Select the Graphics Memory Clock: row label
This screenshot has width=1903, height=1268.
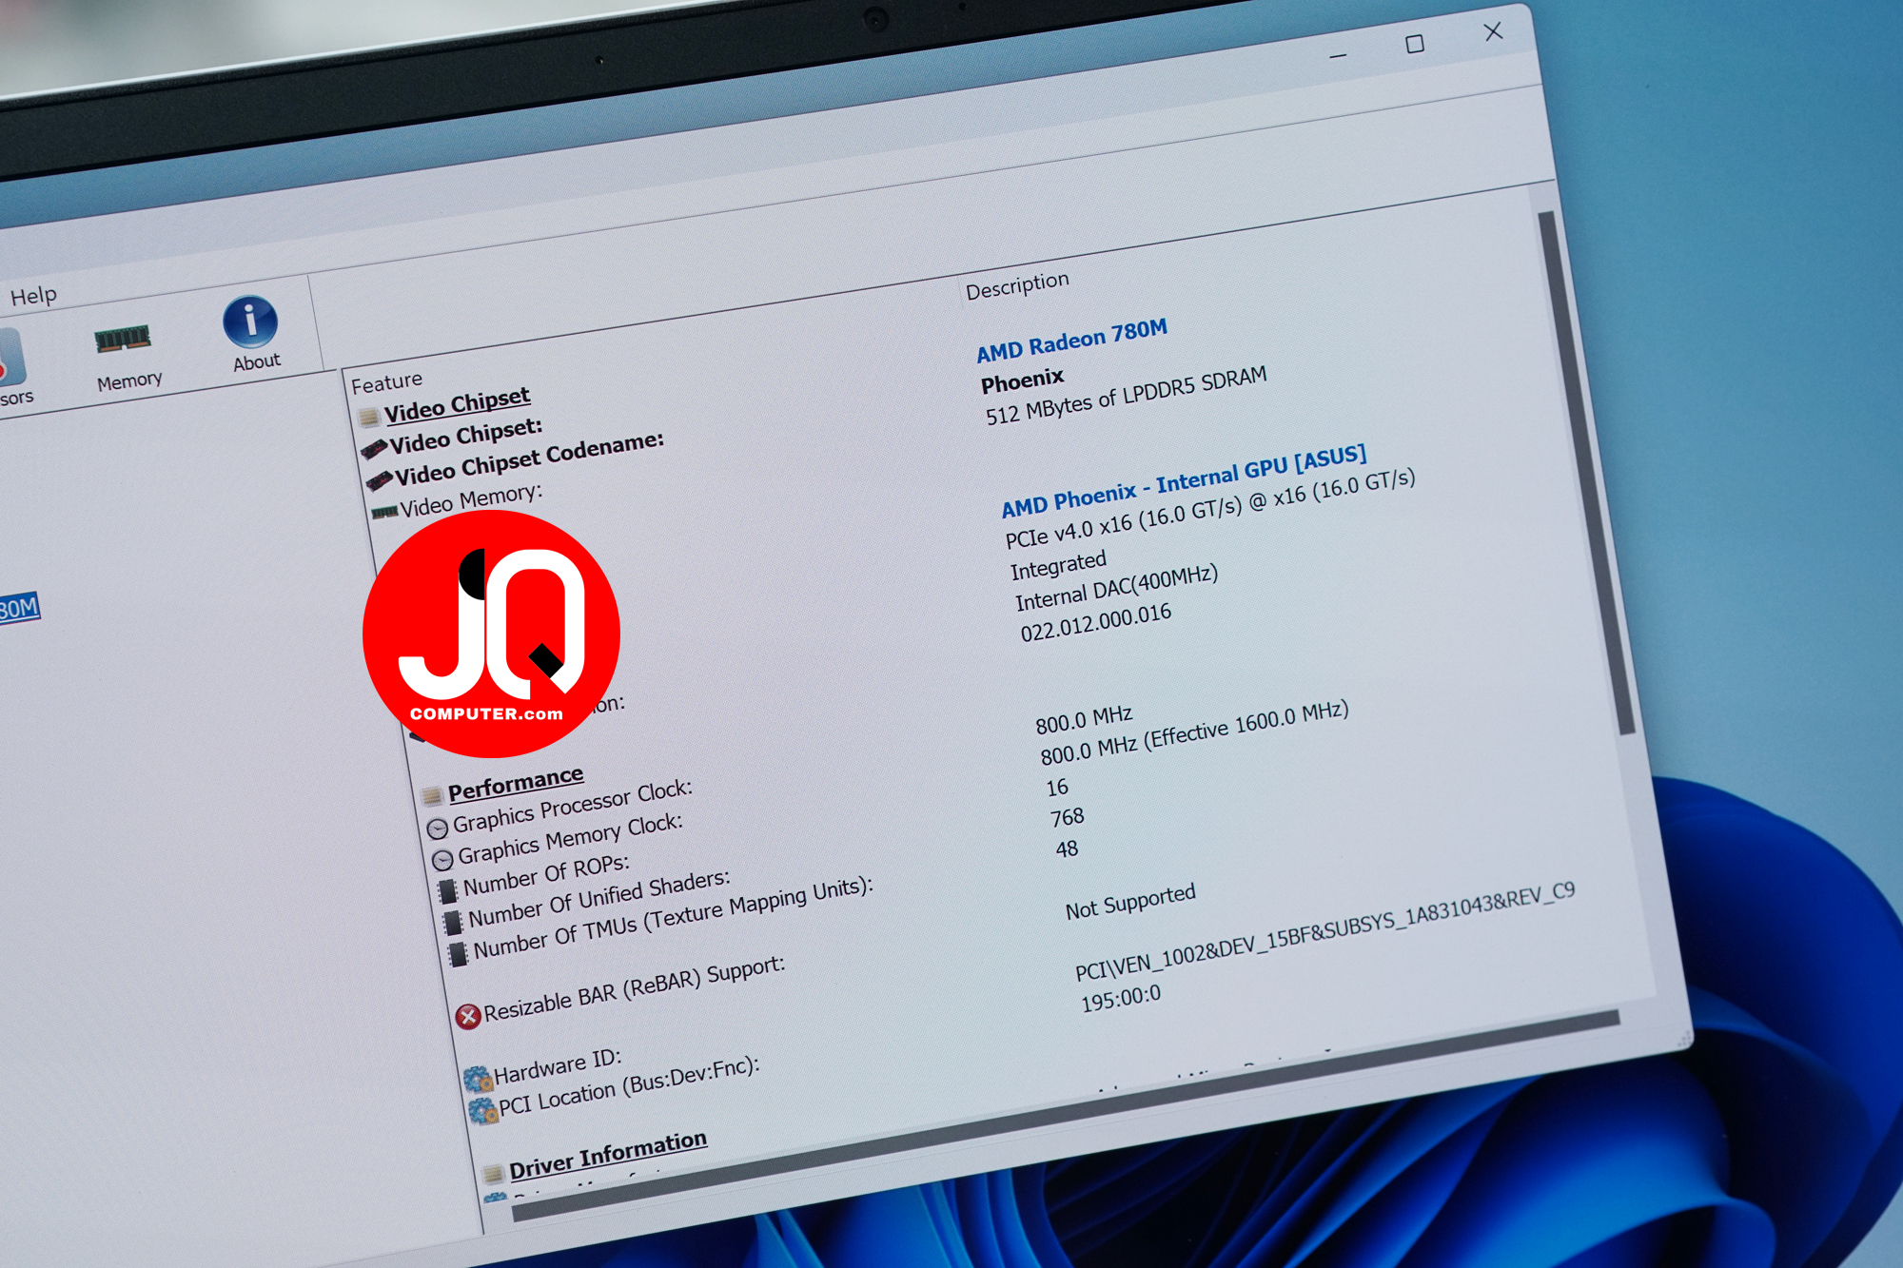pyautogui.click(x=569, y=838)
